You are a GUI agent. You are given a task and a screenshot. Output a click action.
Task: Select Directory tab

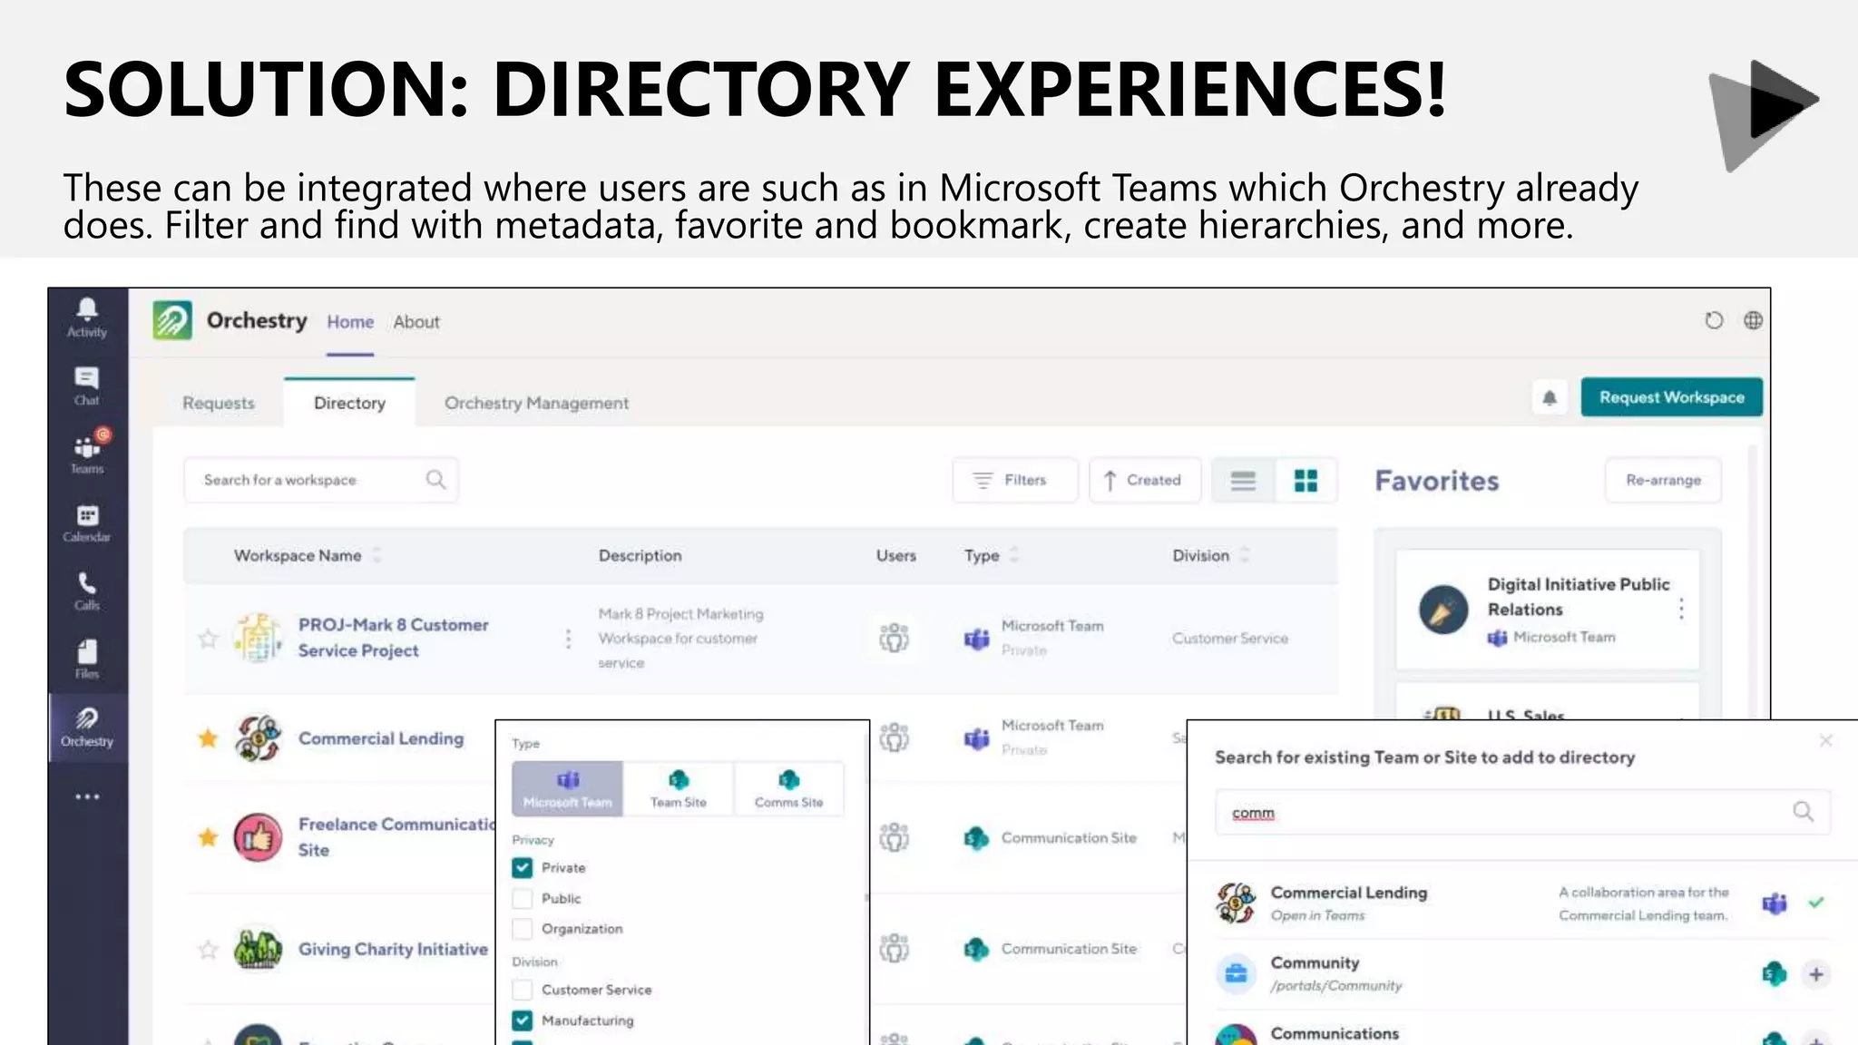pyautogui.click(x=349, y=403)
